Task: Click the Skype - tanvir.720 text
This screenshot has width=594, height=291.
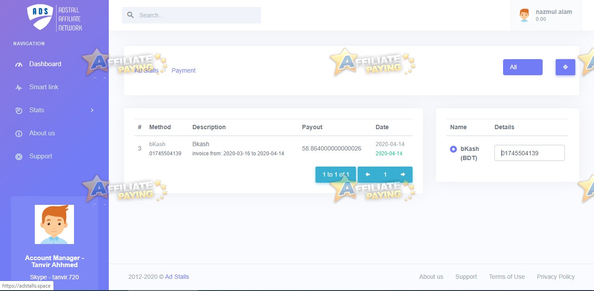Action: tap(54, 277)
